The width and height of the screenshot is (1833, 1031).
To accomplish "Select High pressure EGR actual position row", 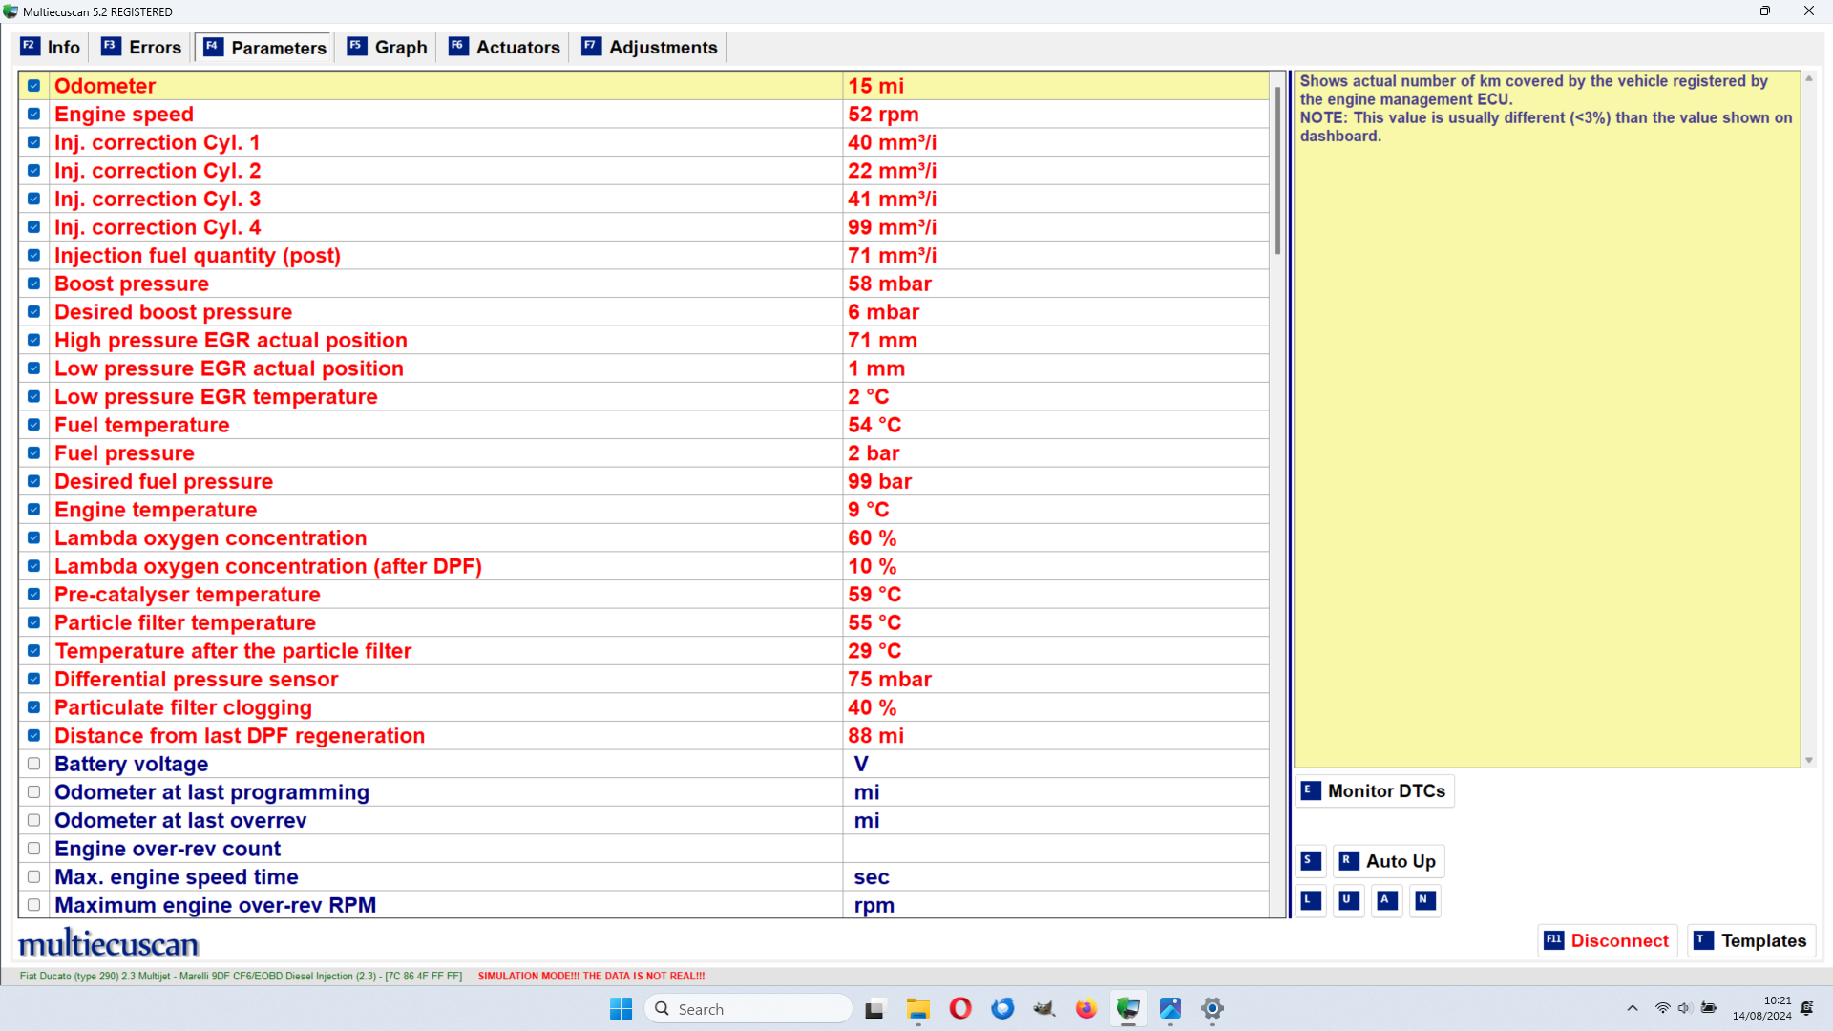I will (x=644, y=341).
